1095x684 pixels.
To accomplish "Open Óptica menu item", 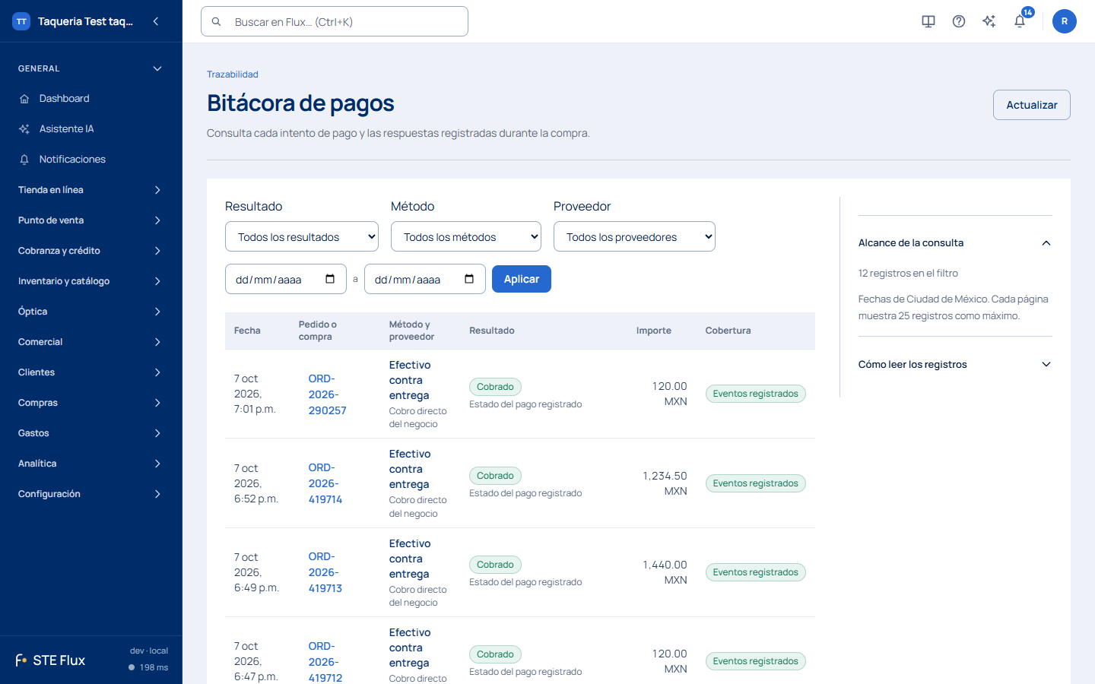I will coord(91,312).
